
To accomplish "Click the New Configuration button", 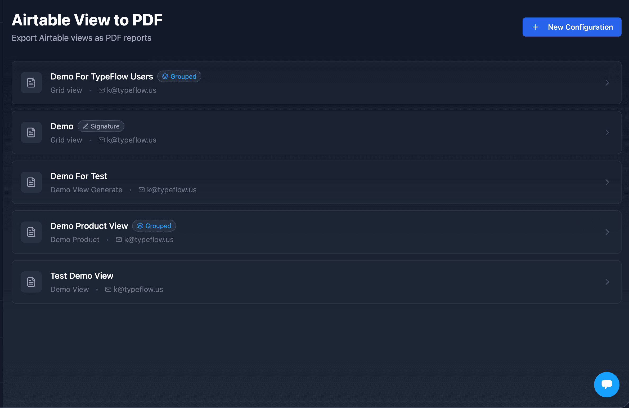I will click(572, 27).
